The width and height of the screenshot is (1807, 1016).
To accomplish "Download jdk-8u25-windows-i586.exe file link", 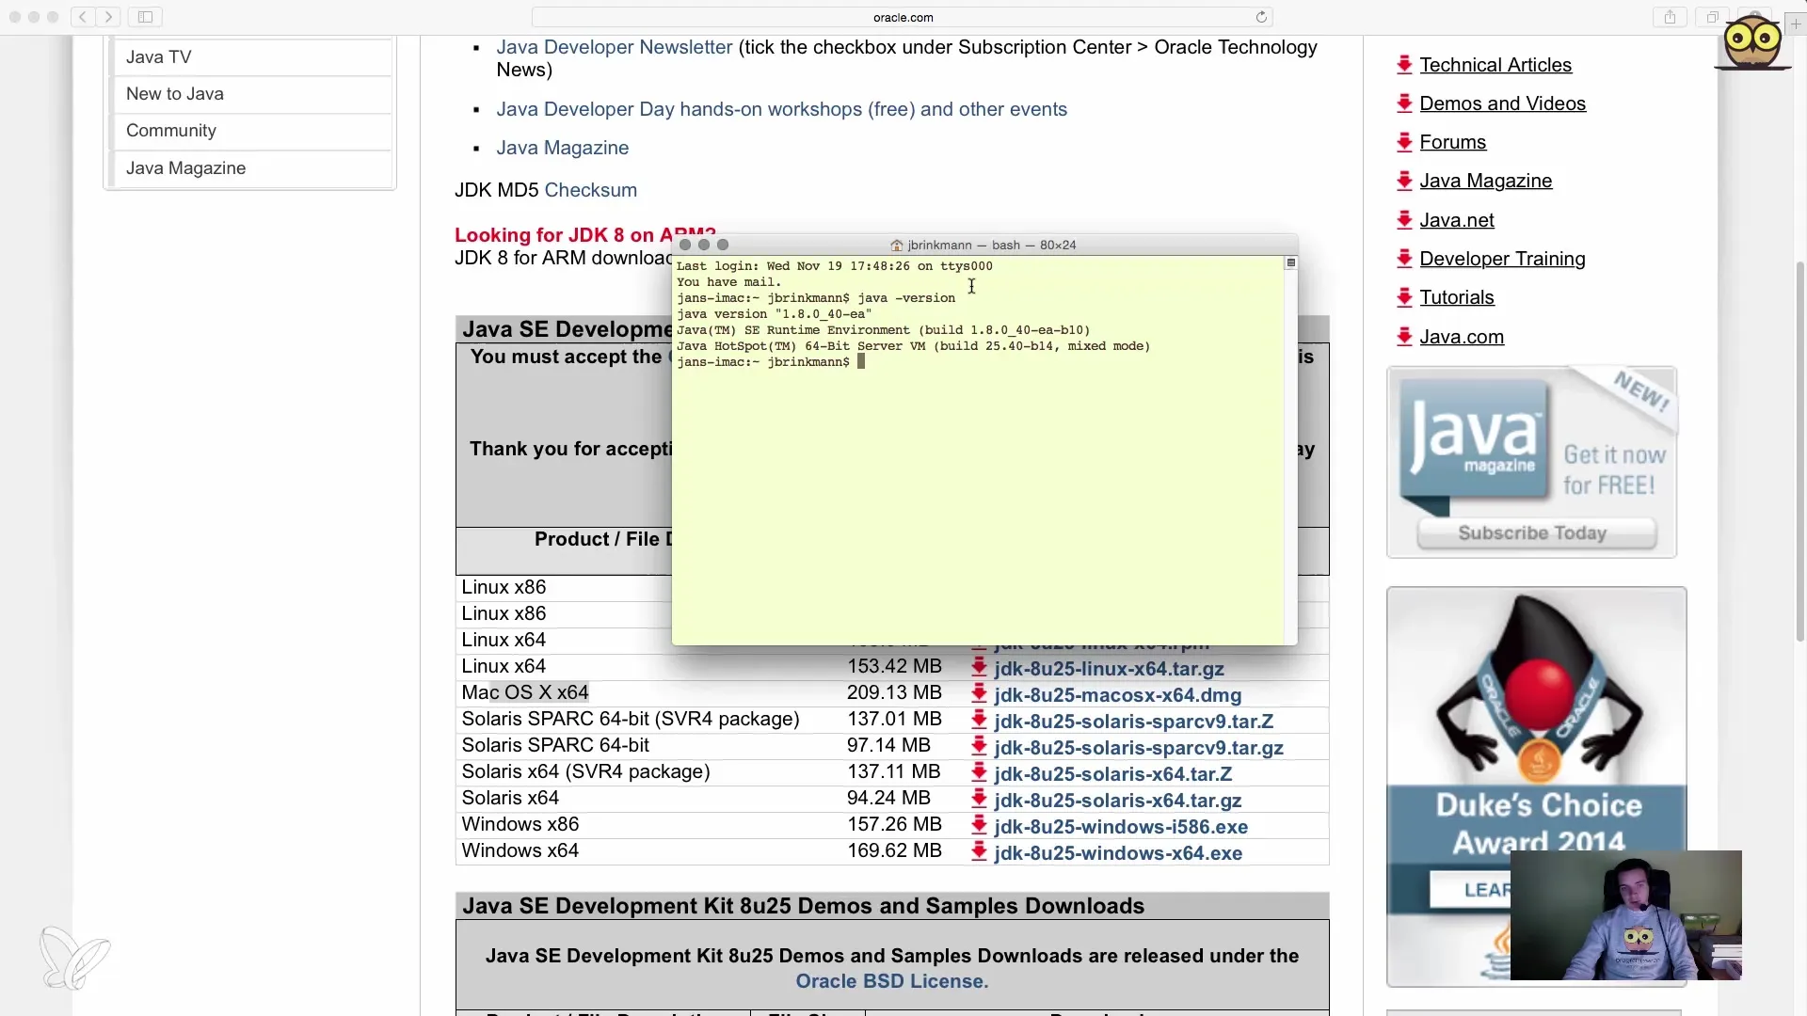I will (x=1121, y=827).
